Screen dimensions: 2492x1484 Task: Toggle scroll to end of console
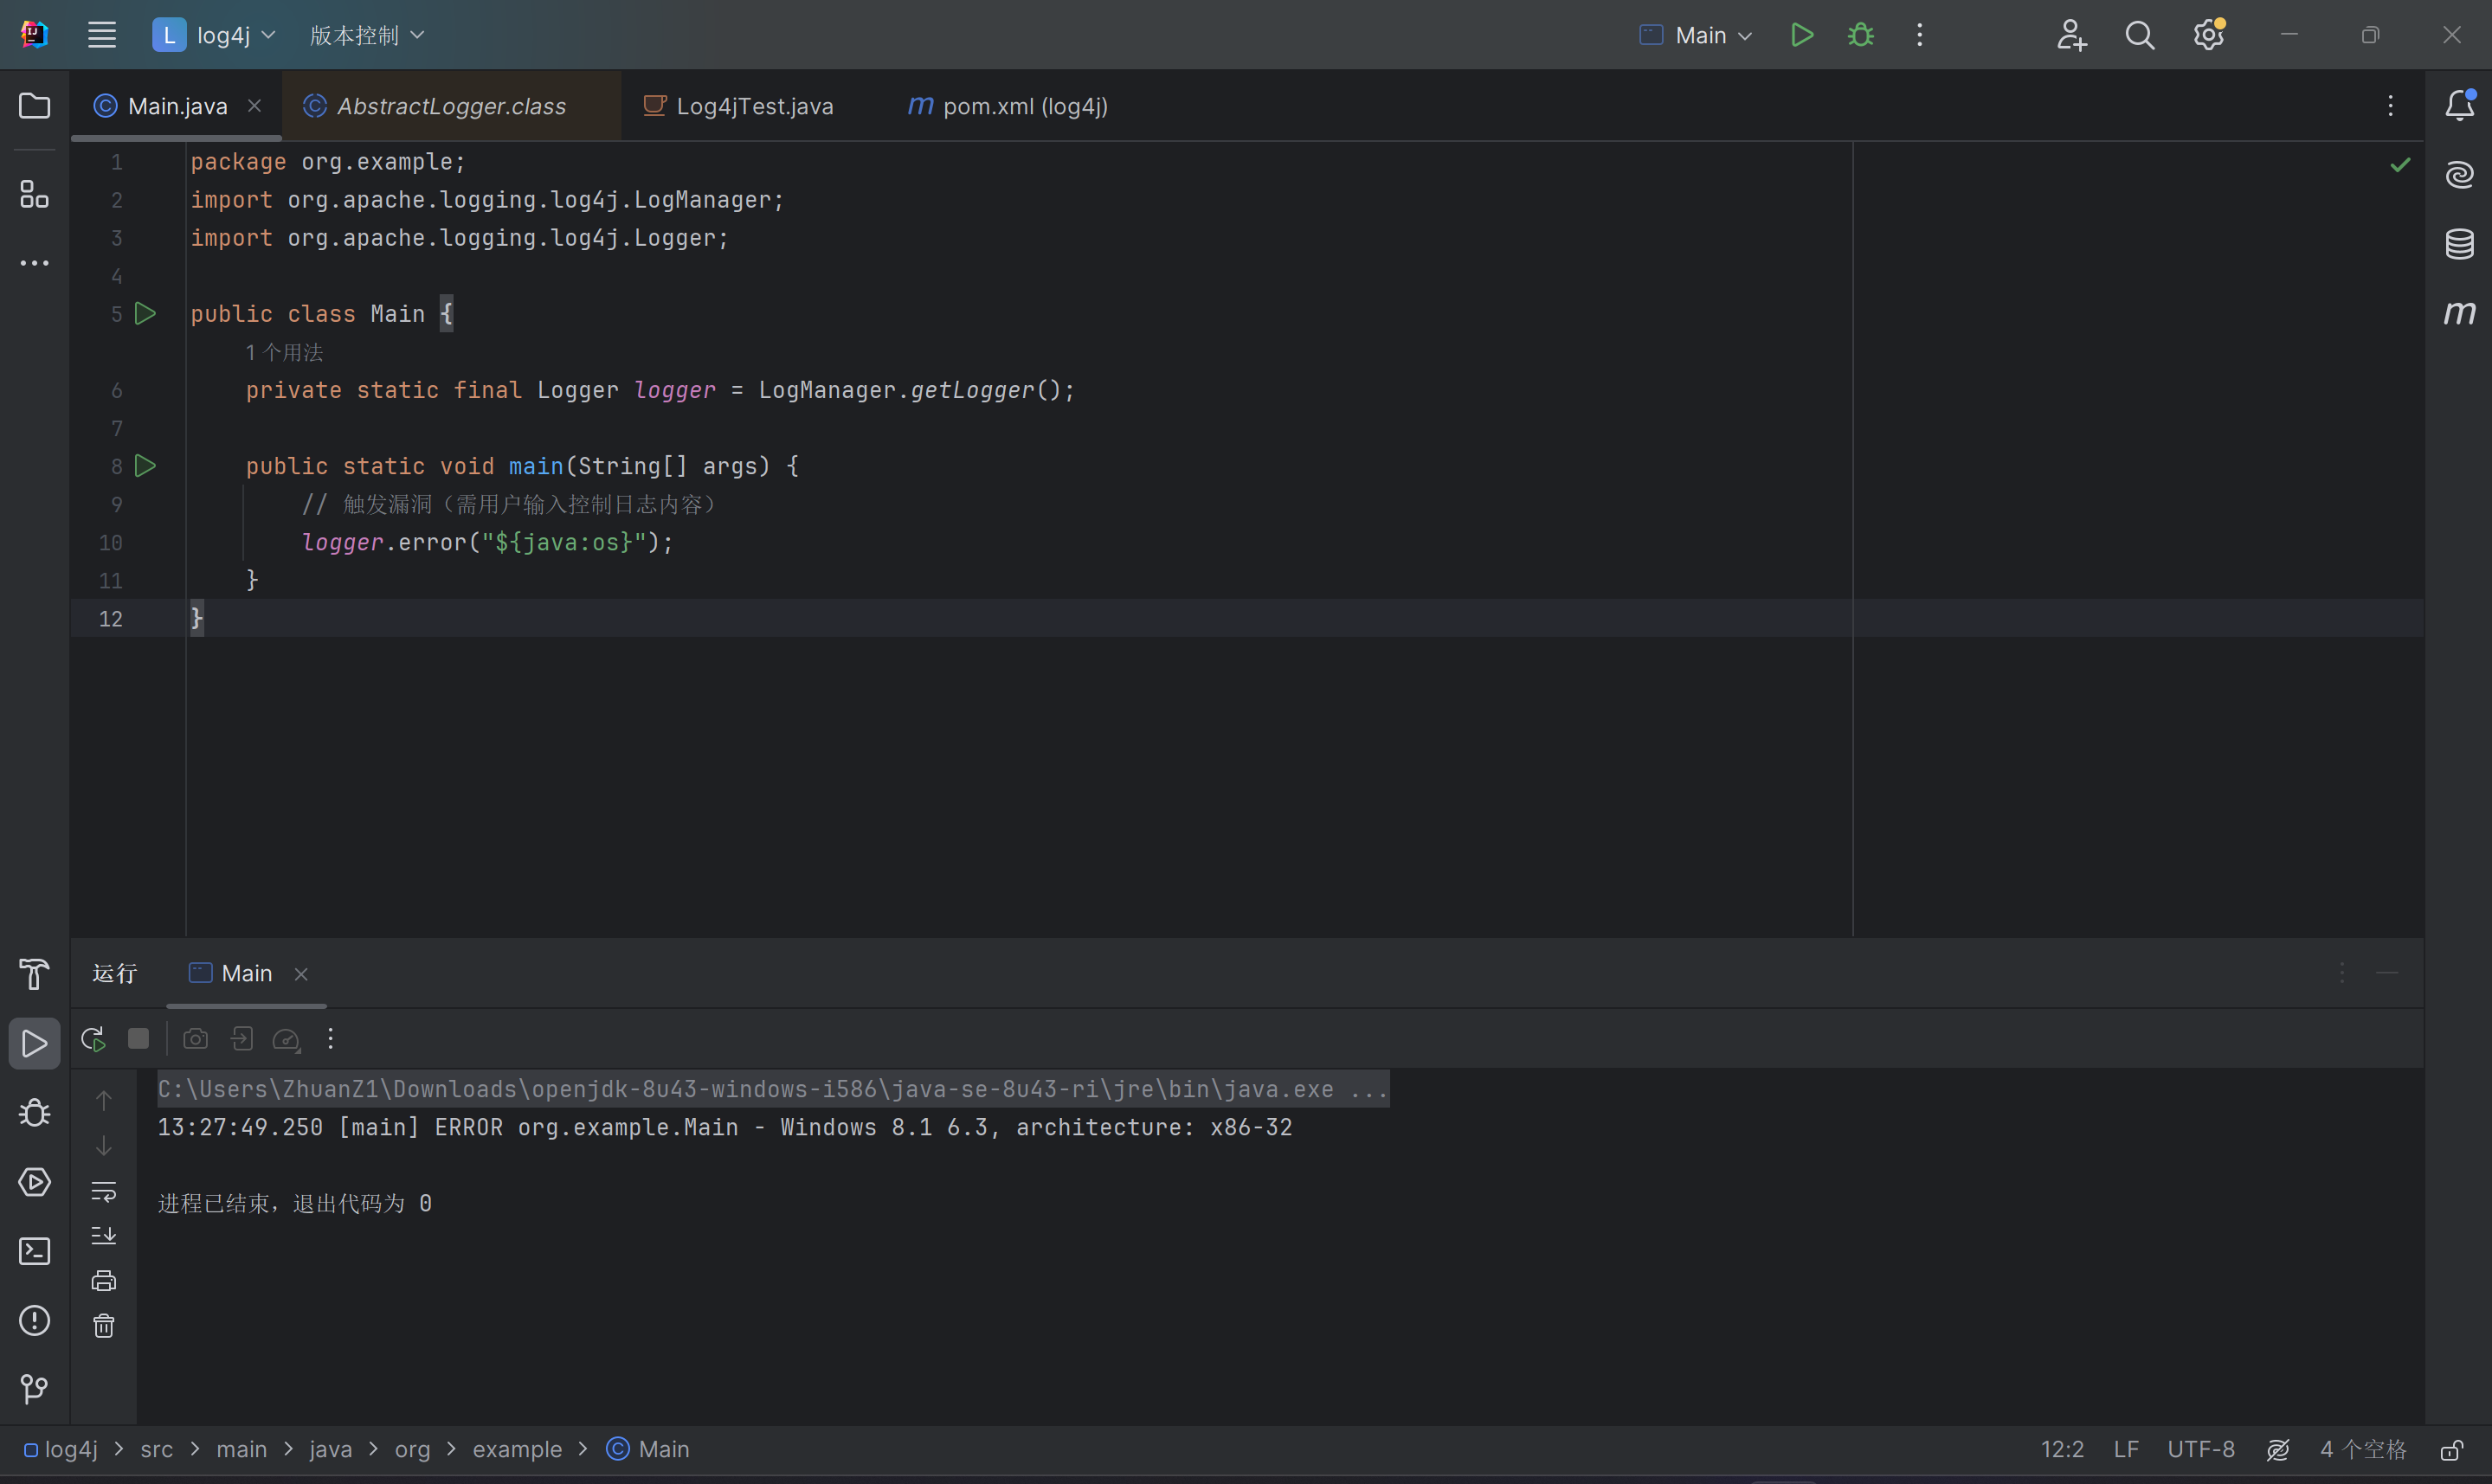[x=104, y=1236]
